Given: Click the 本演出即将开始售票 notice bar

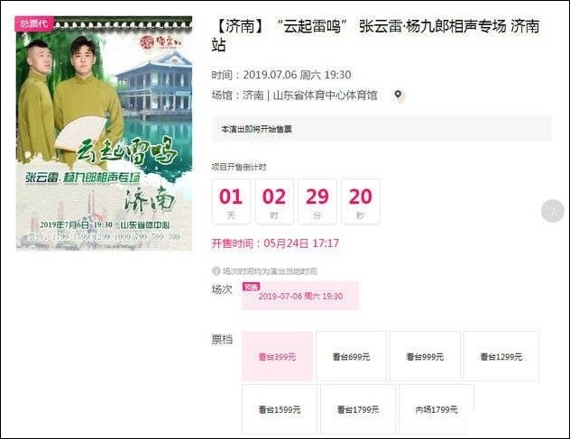Looking at the screenshot, I should click(382, 129).
